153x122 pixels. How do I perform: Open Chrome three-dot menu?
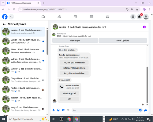(x=150, y=9)
